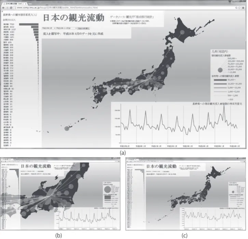The height and width of the screenshot is (239, 248).
Task: Select the 長野県 row in window (a) list
Action: pyautogui.click(x=21, y=32)
